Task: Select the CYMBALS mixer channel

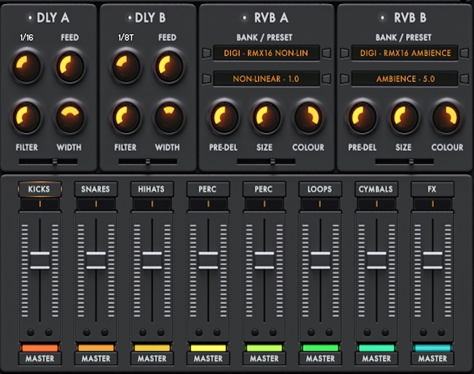Action: 376,189
